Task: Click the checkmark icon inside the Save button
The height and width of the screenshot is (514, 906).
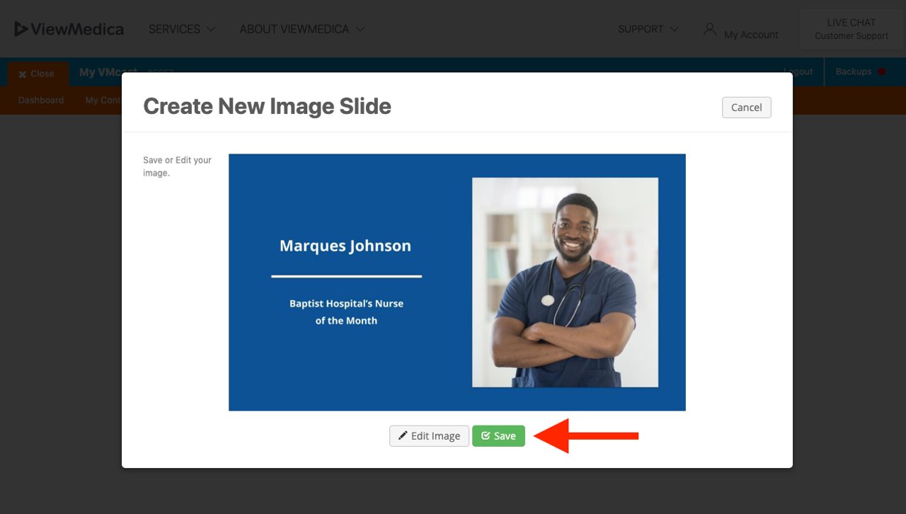Action: pos(486,435)
